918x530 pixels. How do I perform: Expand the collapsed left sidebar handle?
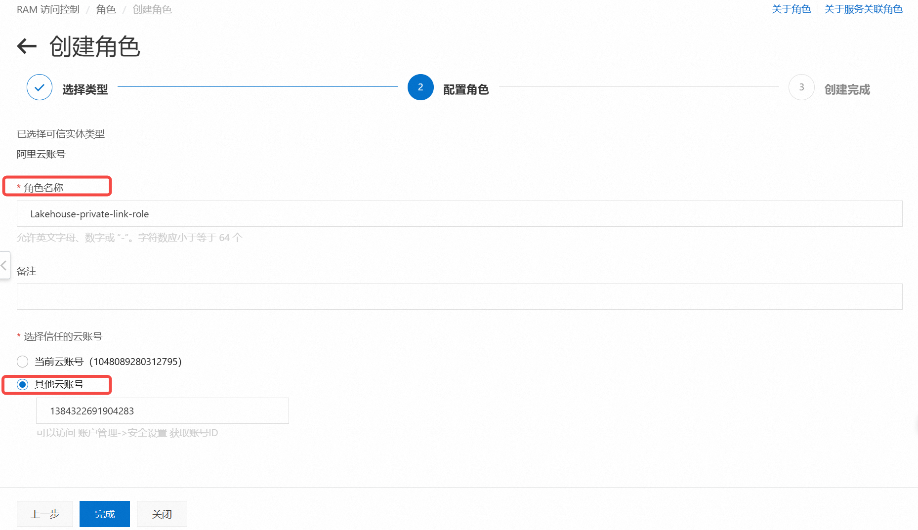point(4,266)
